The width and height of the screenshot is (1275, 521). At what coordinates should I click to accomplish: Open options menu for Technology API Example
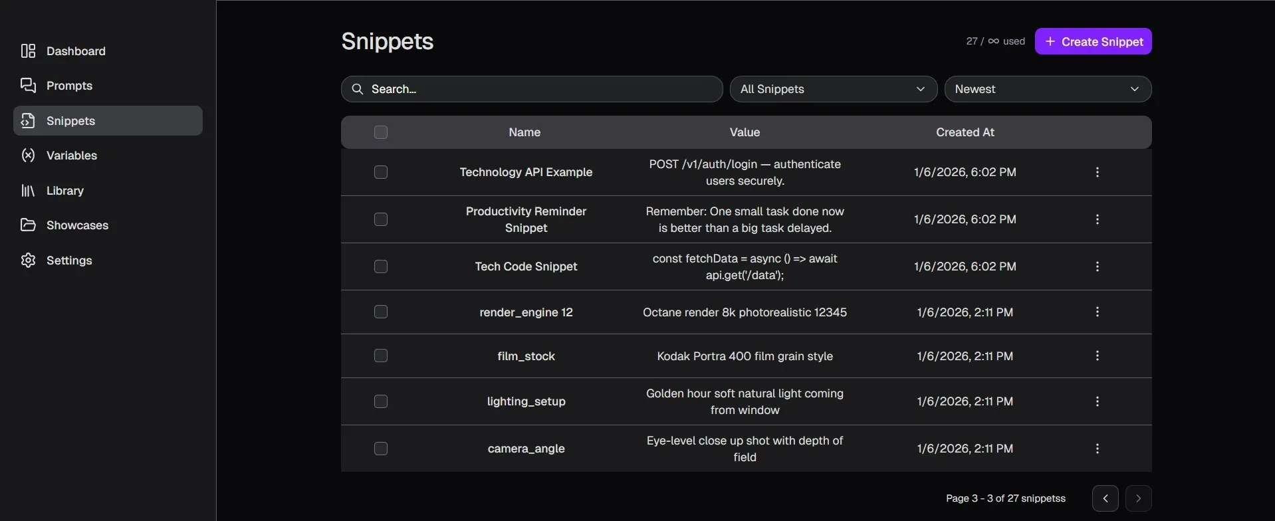pos(1098,172)
